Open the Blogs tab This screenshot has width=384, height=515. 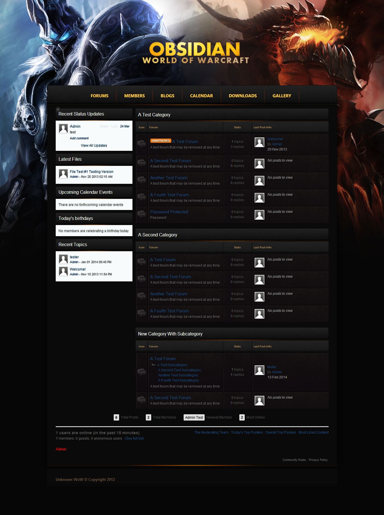pyautogui.click(x=167, y=96)
